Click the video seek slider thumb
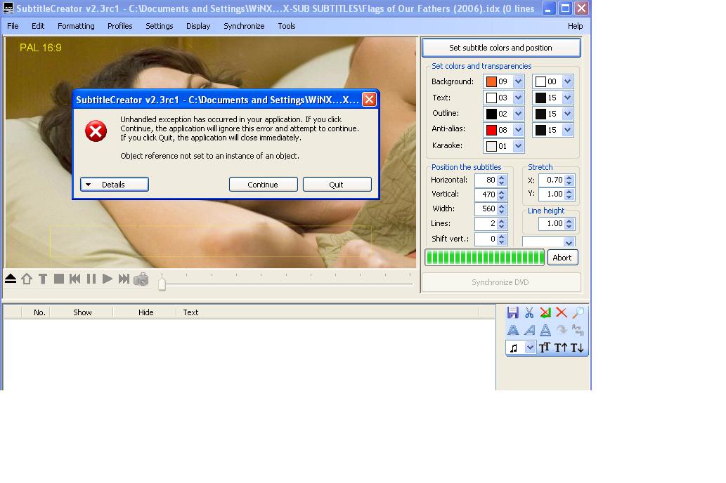This screenshot has width=726, height=483. coord(162,283)
